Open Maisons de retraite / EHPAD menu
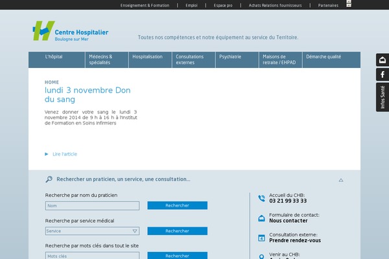389x259 pixels. pos(280,60)
